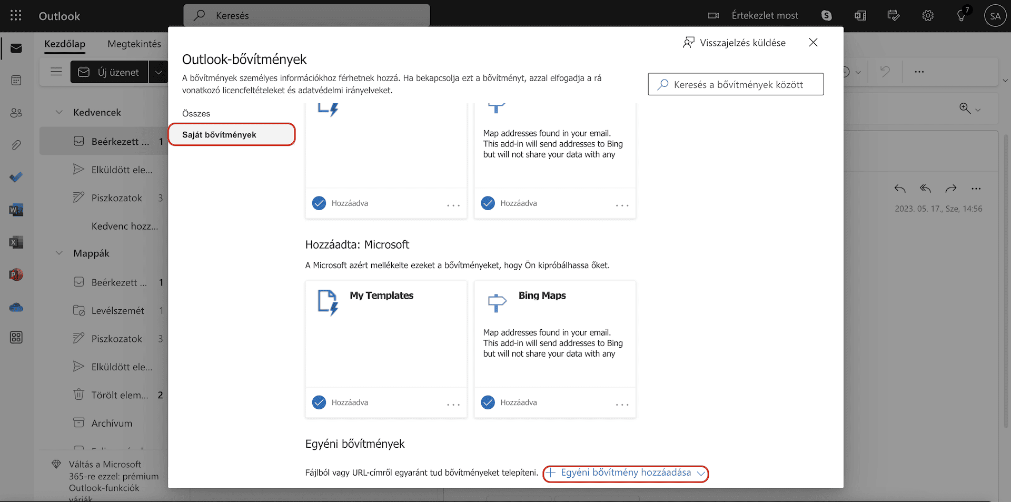Launch Word from the left rail
1011x502 pixels.
(x=16, y=210)
